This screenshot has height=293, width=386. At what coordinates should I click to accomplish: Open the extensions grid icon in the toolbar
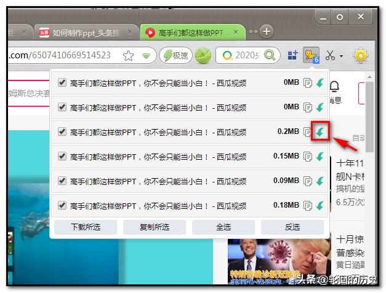292,55
